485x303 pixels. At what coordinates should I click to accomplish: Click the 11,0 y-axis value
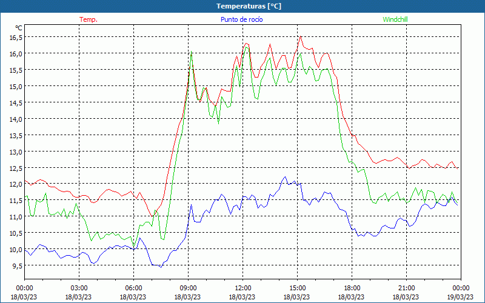[x=16, y=217]
